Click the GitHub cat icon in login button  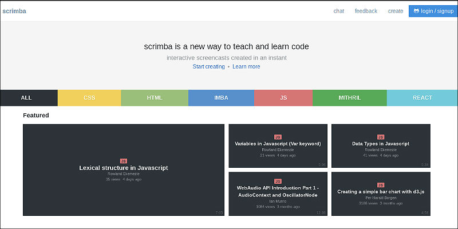416,11
